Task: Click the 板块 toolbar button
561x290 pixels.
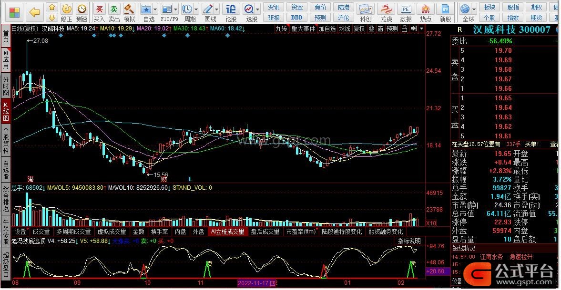Action: [490, 7]
